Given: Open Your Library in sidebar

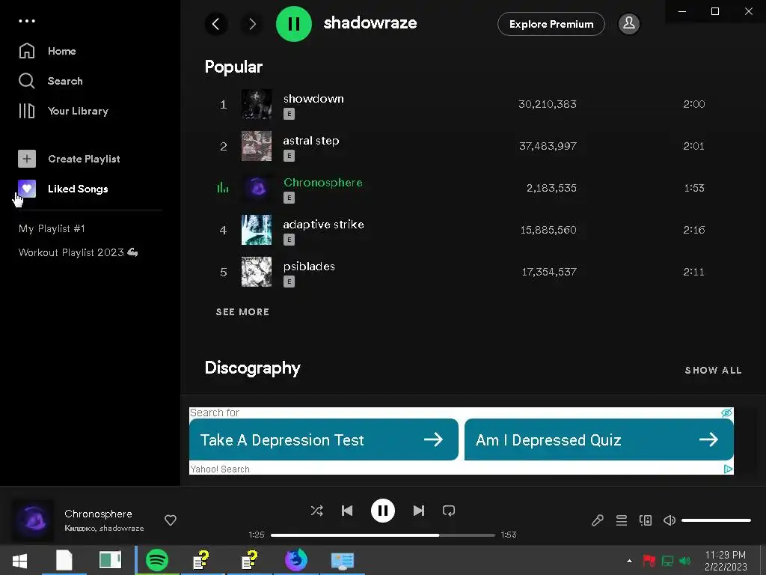Looking at the screenshot, I should coord(63,111).
